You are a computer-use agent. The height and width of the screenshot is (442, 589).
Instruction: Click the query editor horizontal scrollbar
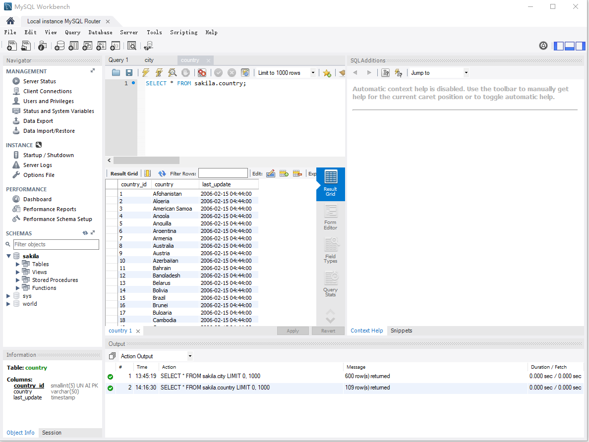(146, 161)
